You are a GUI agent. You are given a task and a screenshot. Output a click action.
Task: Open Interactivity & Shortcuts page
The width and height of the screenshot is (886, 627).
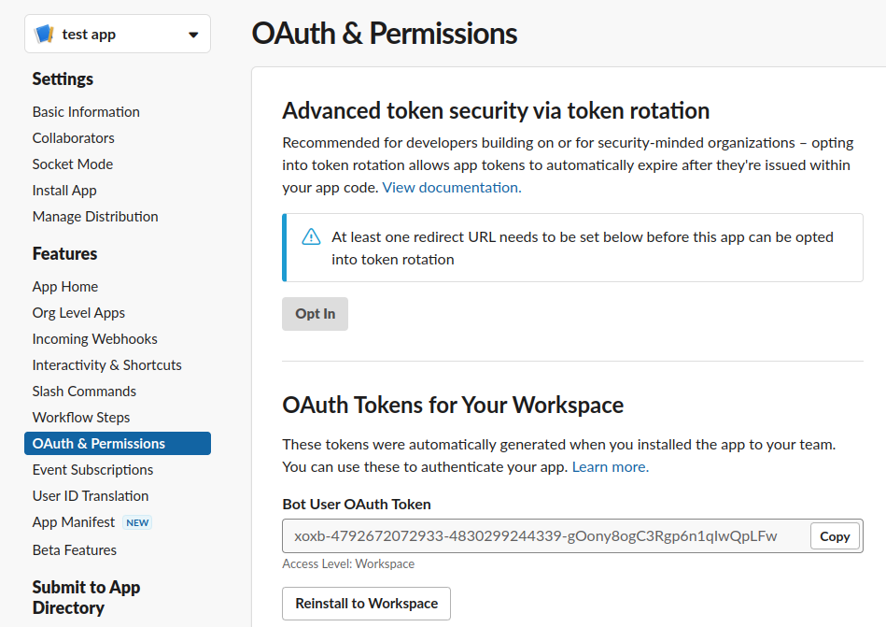(x=107, y=365)
